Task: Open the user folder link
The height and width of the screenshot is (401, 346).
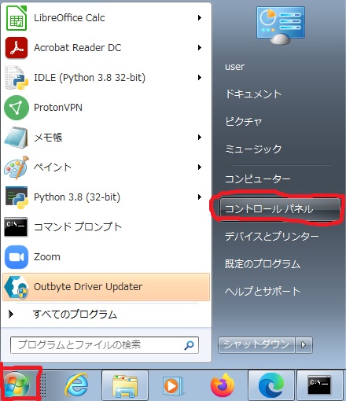Action: (234, 67)
